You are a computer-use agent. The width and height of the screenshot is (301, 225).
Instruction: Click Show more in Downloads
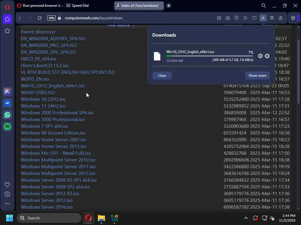pyautogui.click(x=257, y=76)
